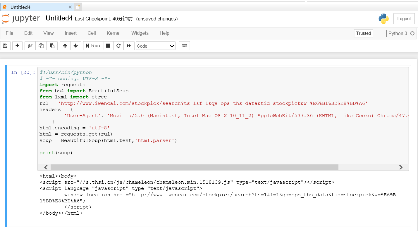
Task: Open the File menu
Action: click(x=9, y=33)
